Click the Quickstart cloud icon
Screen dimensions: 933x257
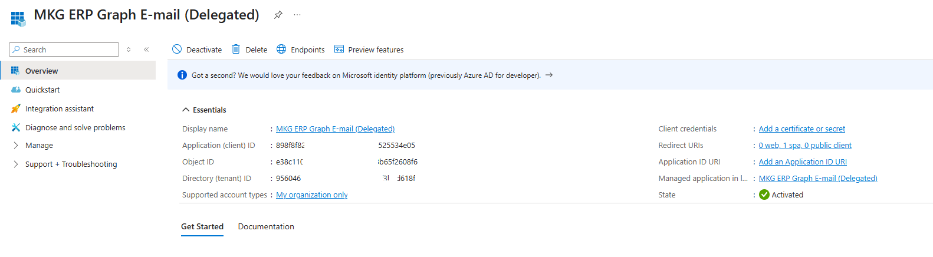(16, 90)
